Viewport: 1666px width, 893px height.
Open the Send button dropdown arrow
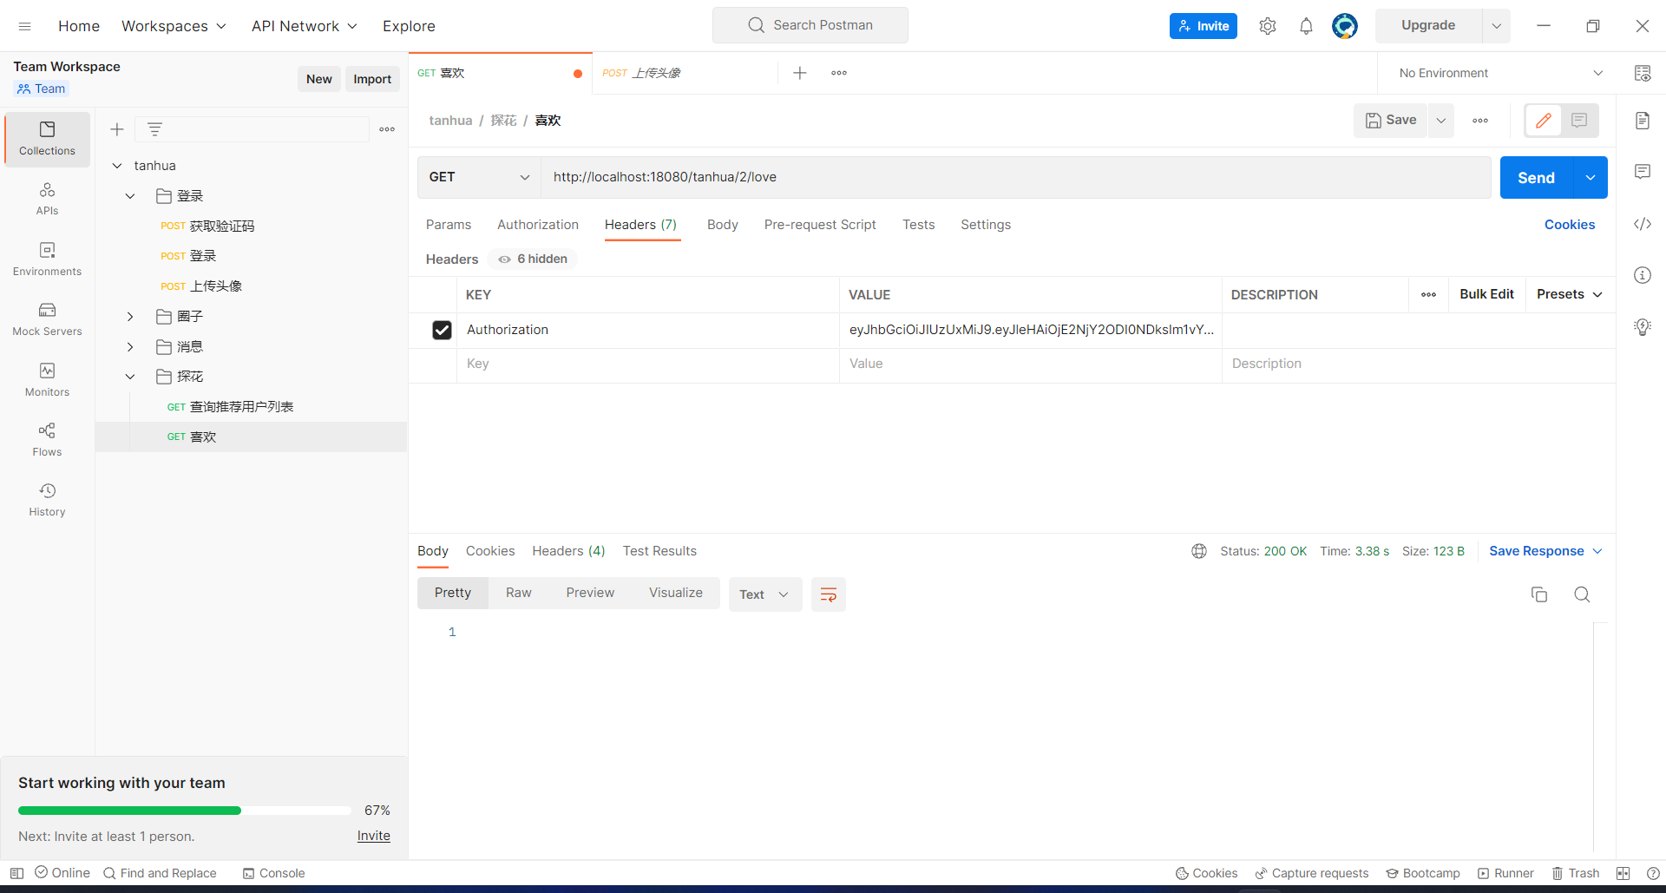[x=1591, y=177]
